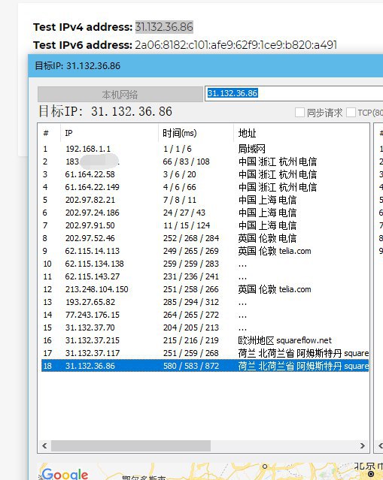Viewport: 383px width, 480px height.
Task: Click the highlighted Test IPv4 address text
Action: pyautogui.click(x=164, y=27)
